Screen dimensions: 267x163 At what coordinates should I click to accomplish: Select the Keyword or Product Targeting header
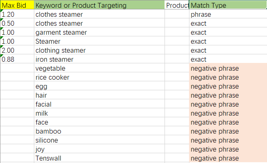99,5
